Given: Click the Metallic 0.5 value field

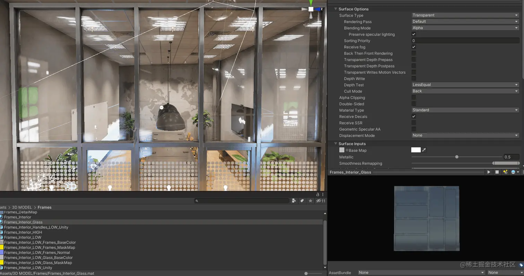Looking at the screenshot, I should pos(511,157).
